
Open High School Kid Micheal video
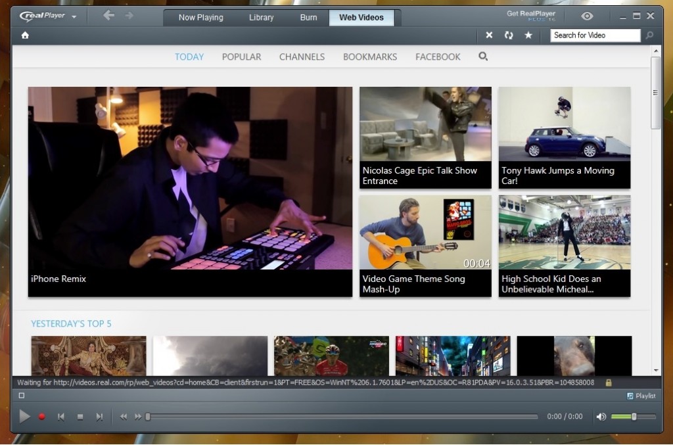(x=565, y=246)
